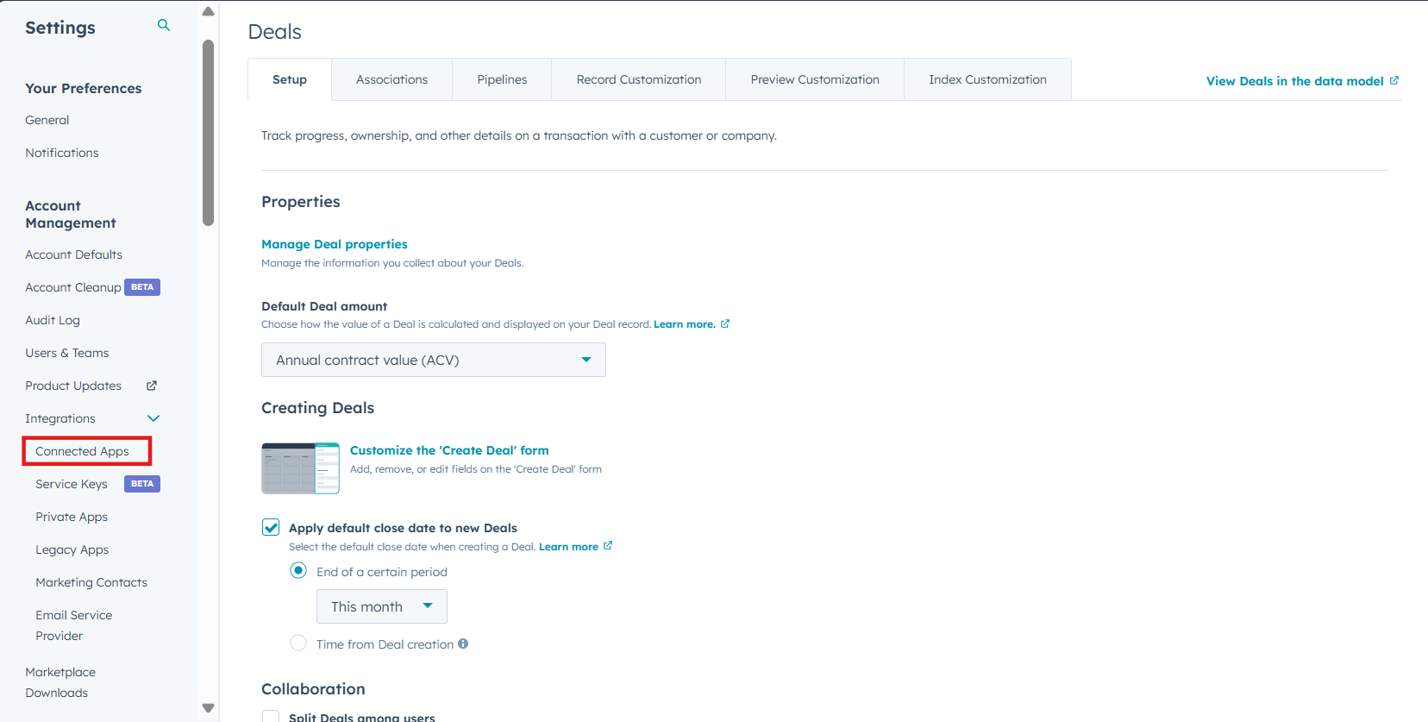
Task: Go to Account Defaults
Action: [x=73, y=254]
